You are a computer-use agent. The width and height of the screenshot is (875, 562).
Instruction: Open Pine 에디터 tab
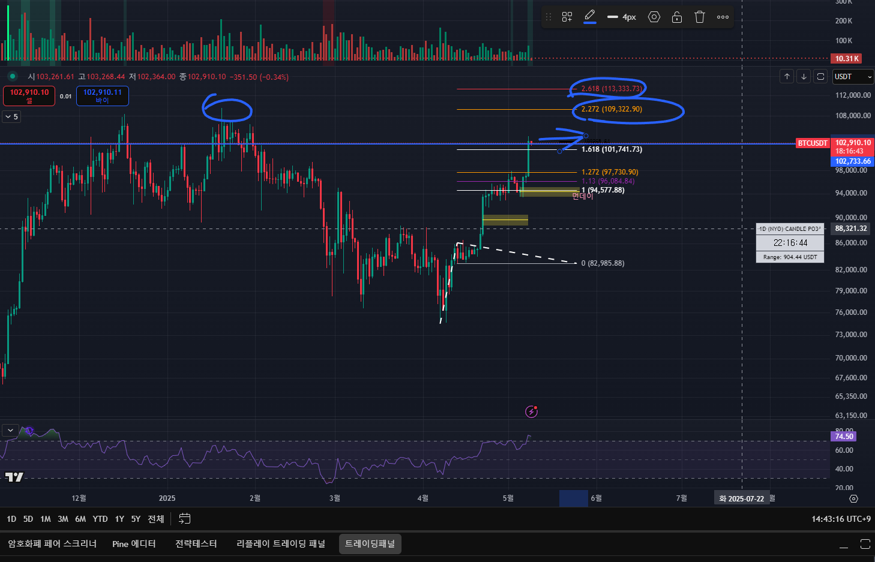(x=134, y=543)
